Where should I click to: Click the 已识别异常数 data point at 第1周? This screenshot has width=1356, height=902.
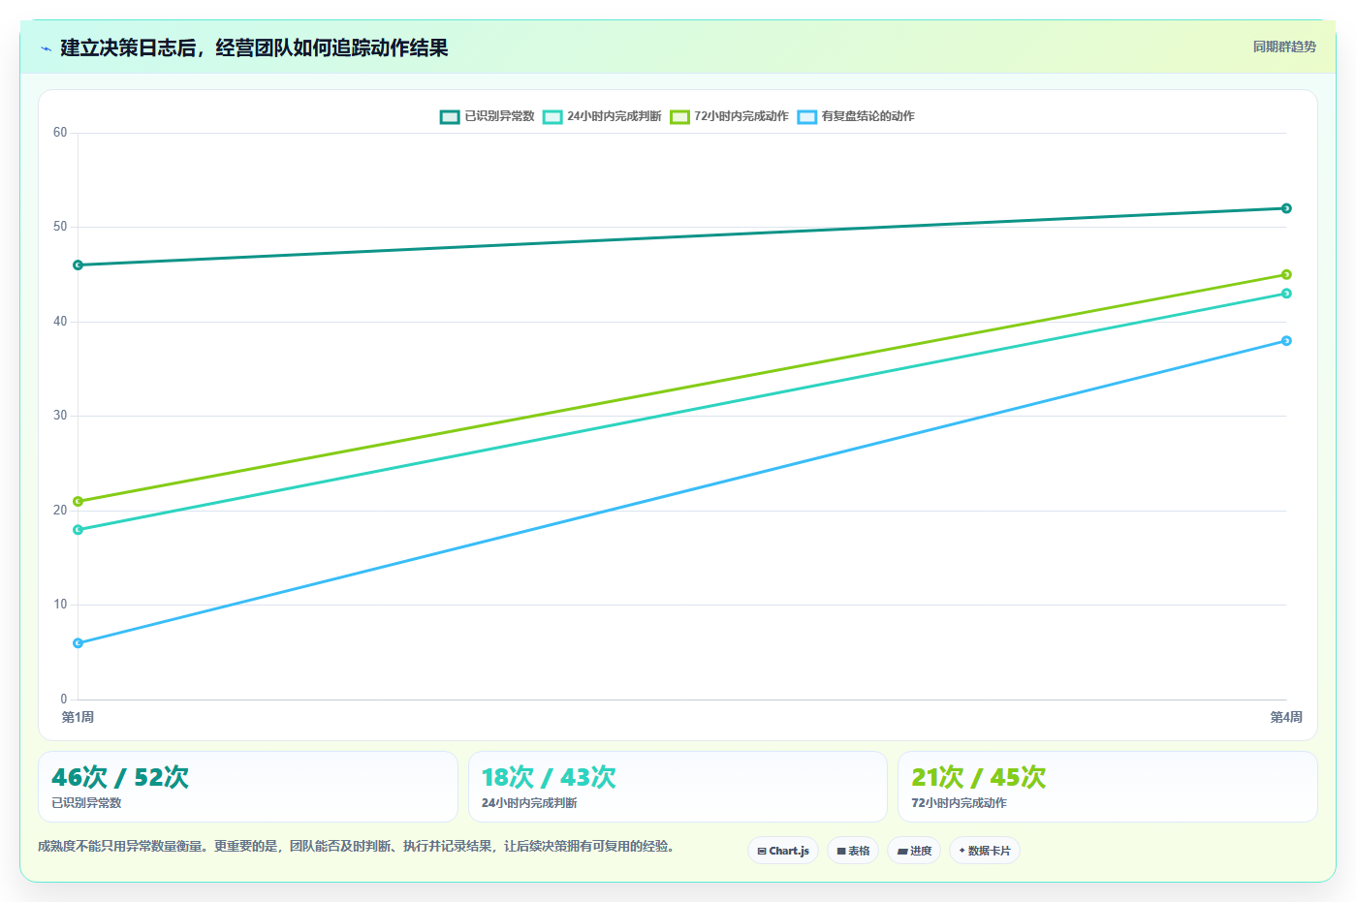tap(79, 264)
